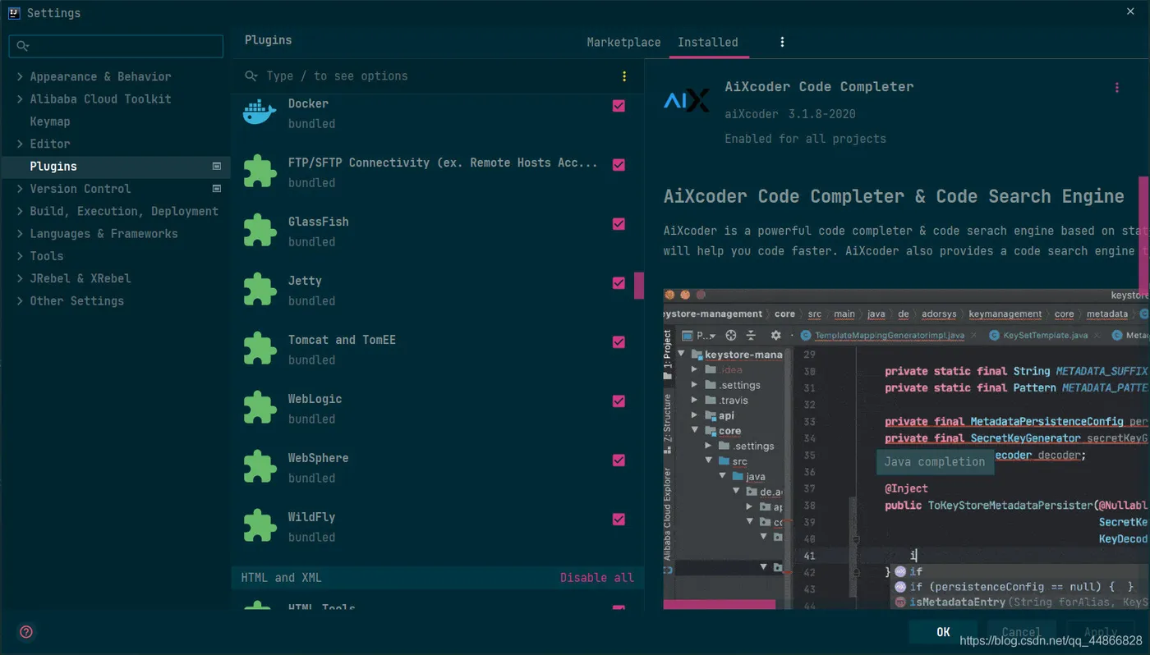Toggle the WebLogic plugin checkbox
Viewport: 1150px width, 655px height.
tap(619, 401)
